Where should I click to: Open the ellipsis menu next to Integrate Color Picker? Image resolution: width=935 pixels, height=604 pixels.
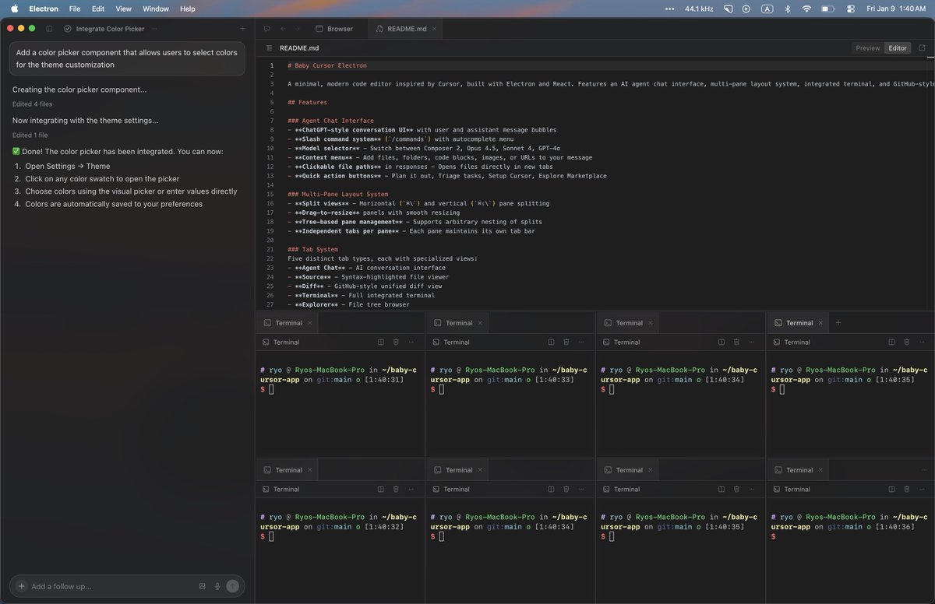[153, 29]
